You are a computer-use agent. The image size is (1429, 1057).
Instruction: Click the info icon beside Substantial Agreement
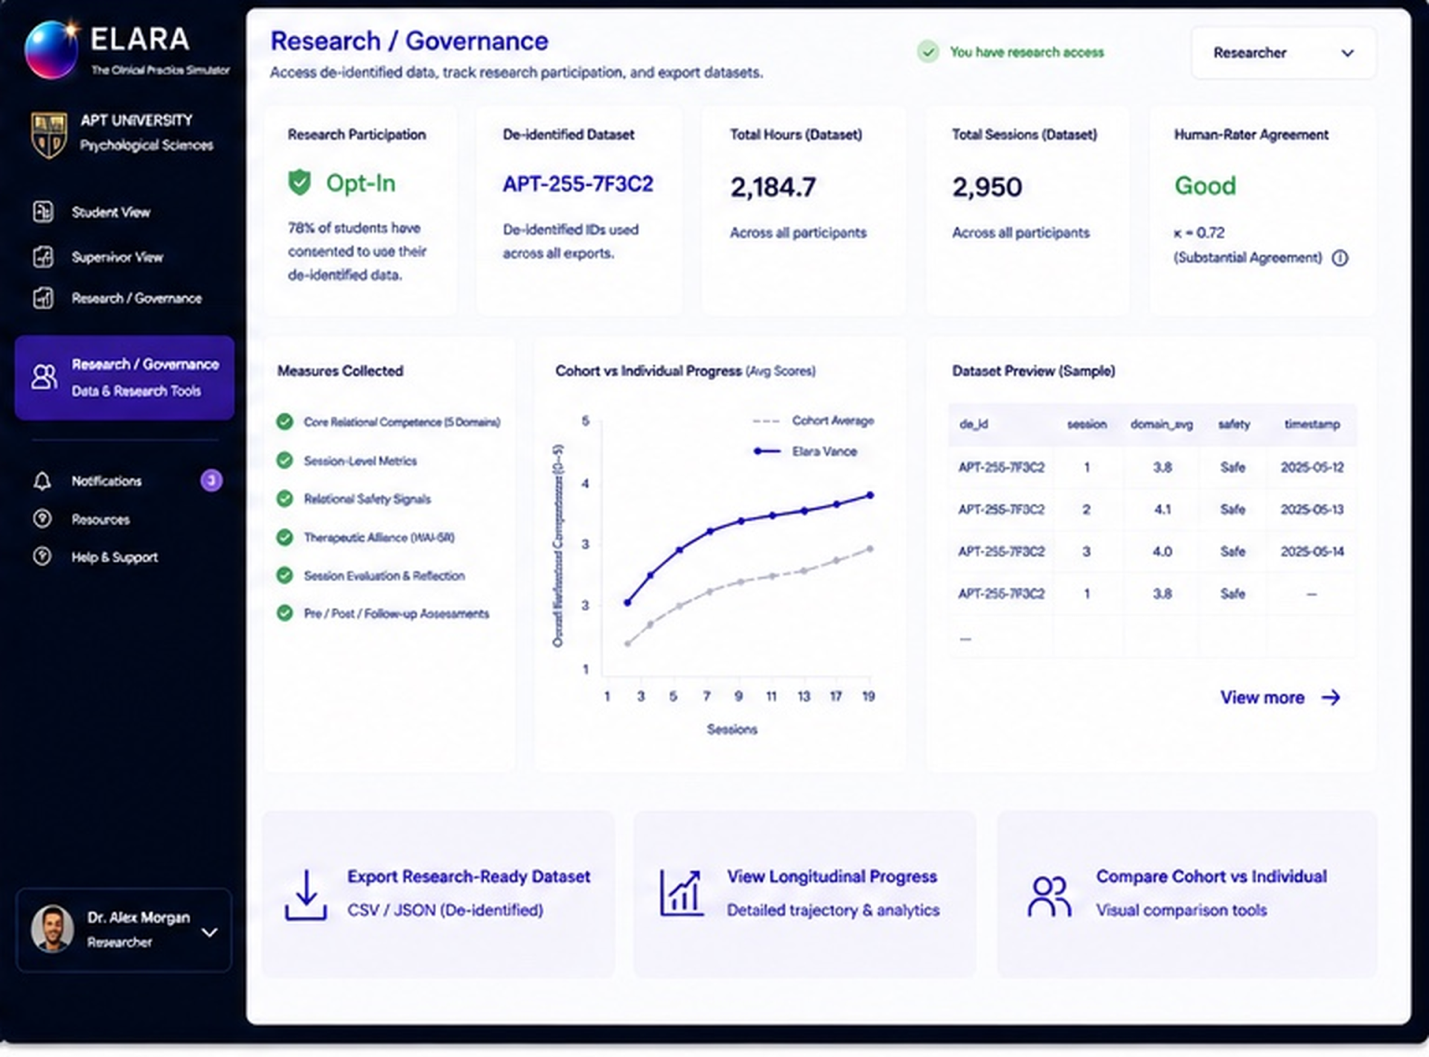[1340, 258]
